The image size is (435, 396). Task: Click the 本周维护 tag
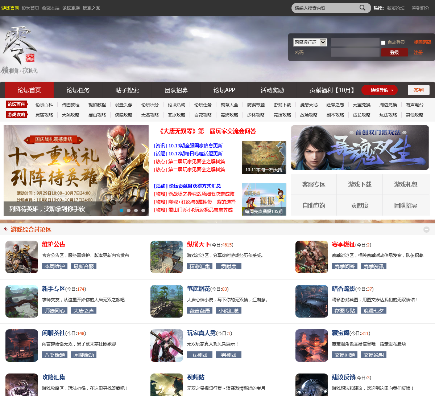coord(55,266)
